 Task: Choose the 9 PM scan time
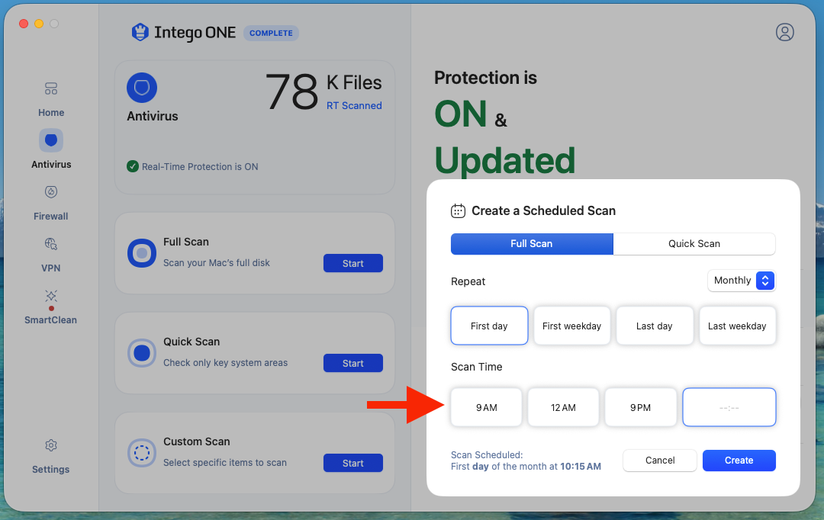coord(641,407)
